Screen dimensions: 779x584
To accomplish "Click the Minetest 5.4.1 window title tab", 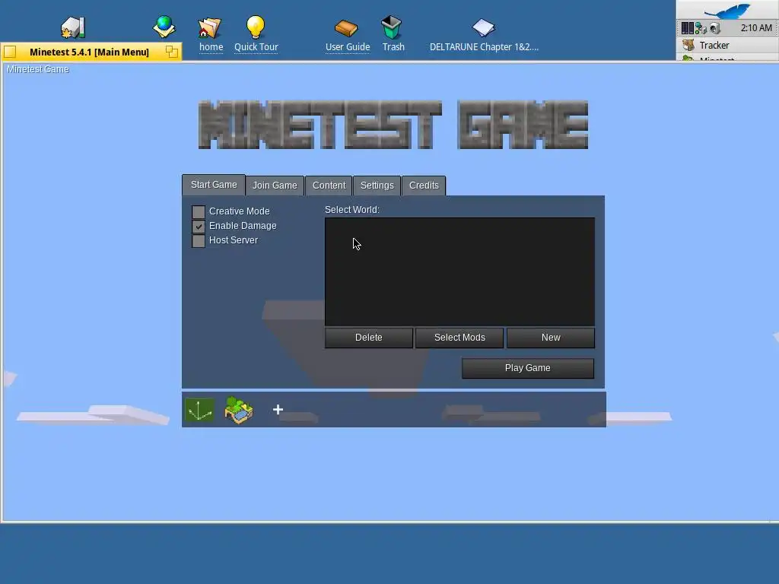I will [90, 52].
